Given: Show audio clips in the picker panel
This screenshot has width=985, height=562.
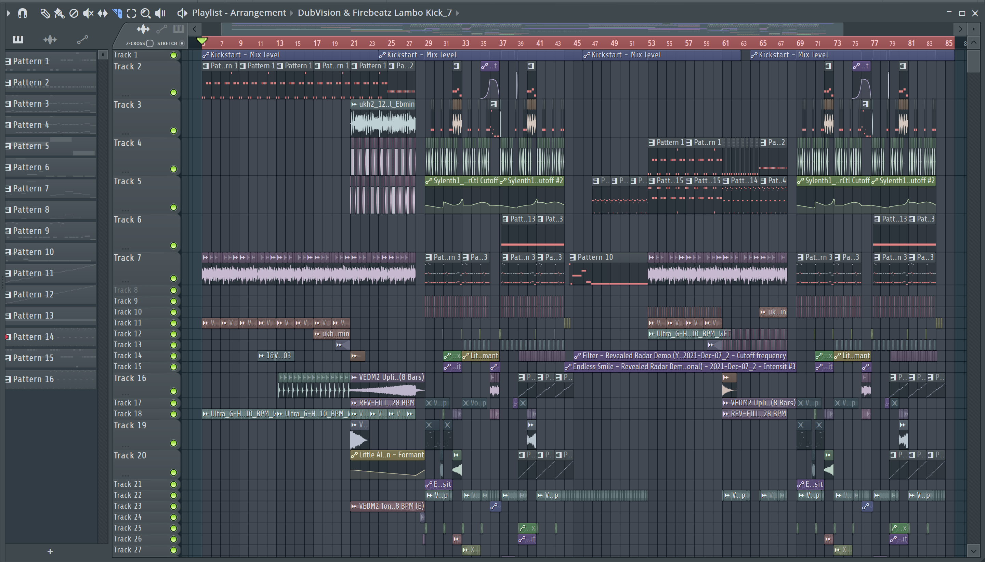Looking at the screenshot, I should click(50, 39).
